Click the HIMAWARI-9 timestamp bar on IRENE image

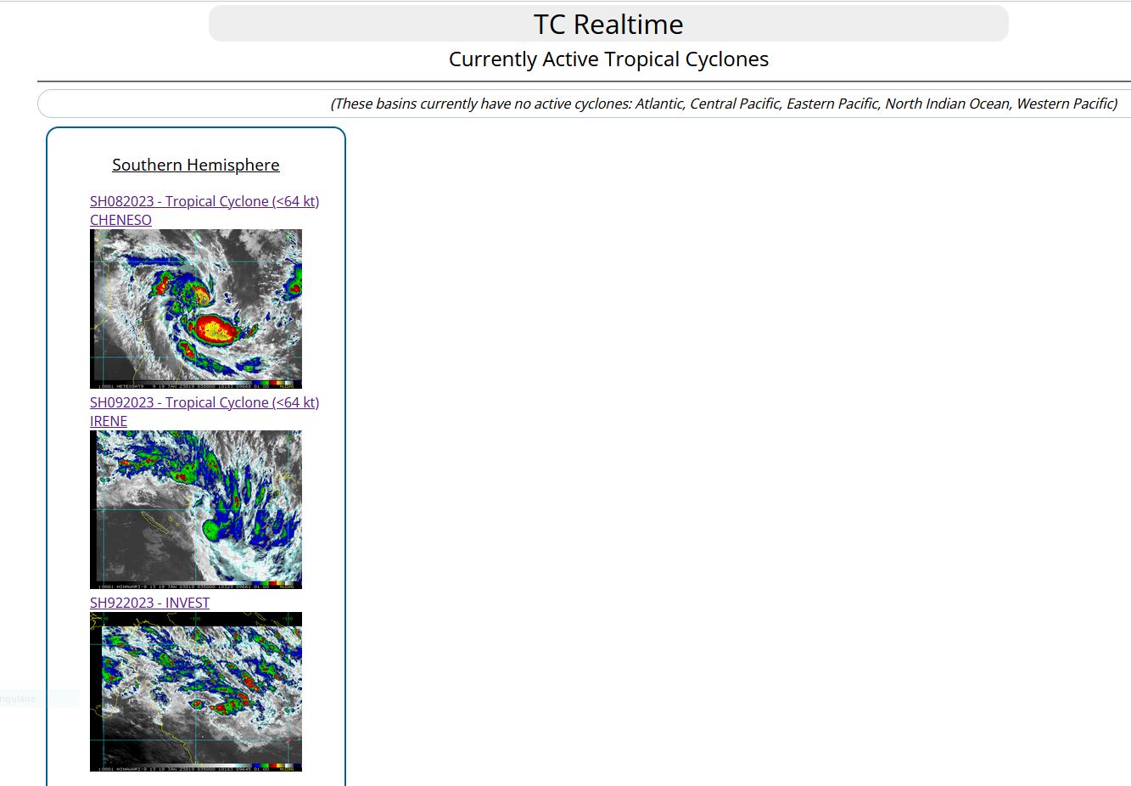pos(170,584)
